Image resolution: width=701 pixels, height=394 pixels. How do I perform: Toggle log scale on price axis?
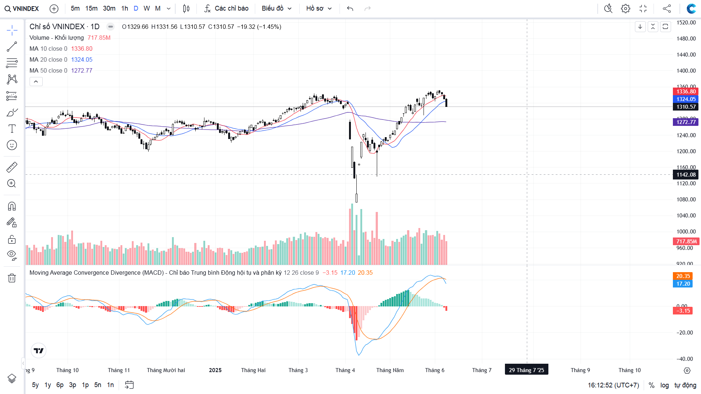pyautogui.click(x=664, y=385)
